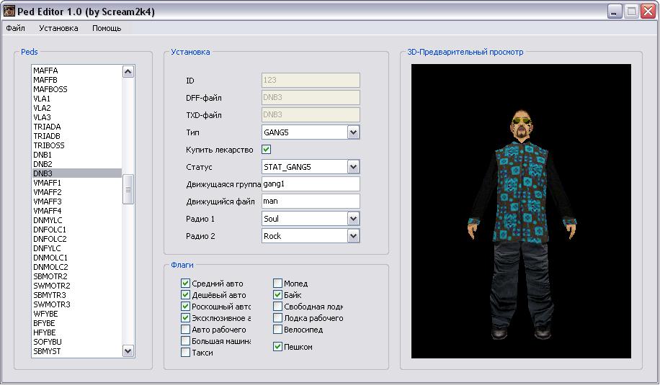Open the Установка menu
Viewport: 660px width, 385px height.
(x=58, y=28)
